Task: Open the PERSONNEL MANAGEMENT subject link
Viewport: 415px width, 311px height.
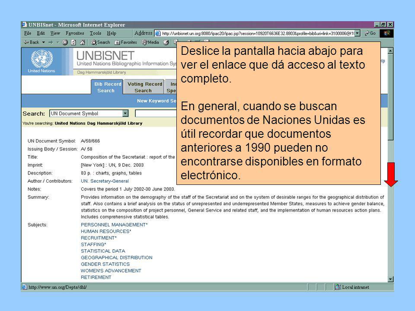Action: pos(114,225)
